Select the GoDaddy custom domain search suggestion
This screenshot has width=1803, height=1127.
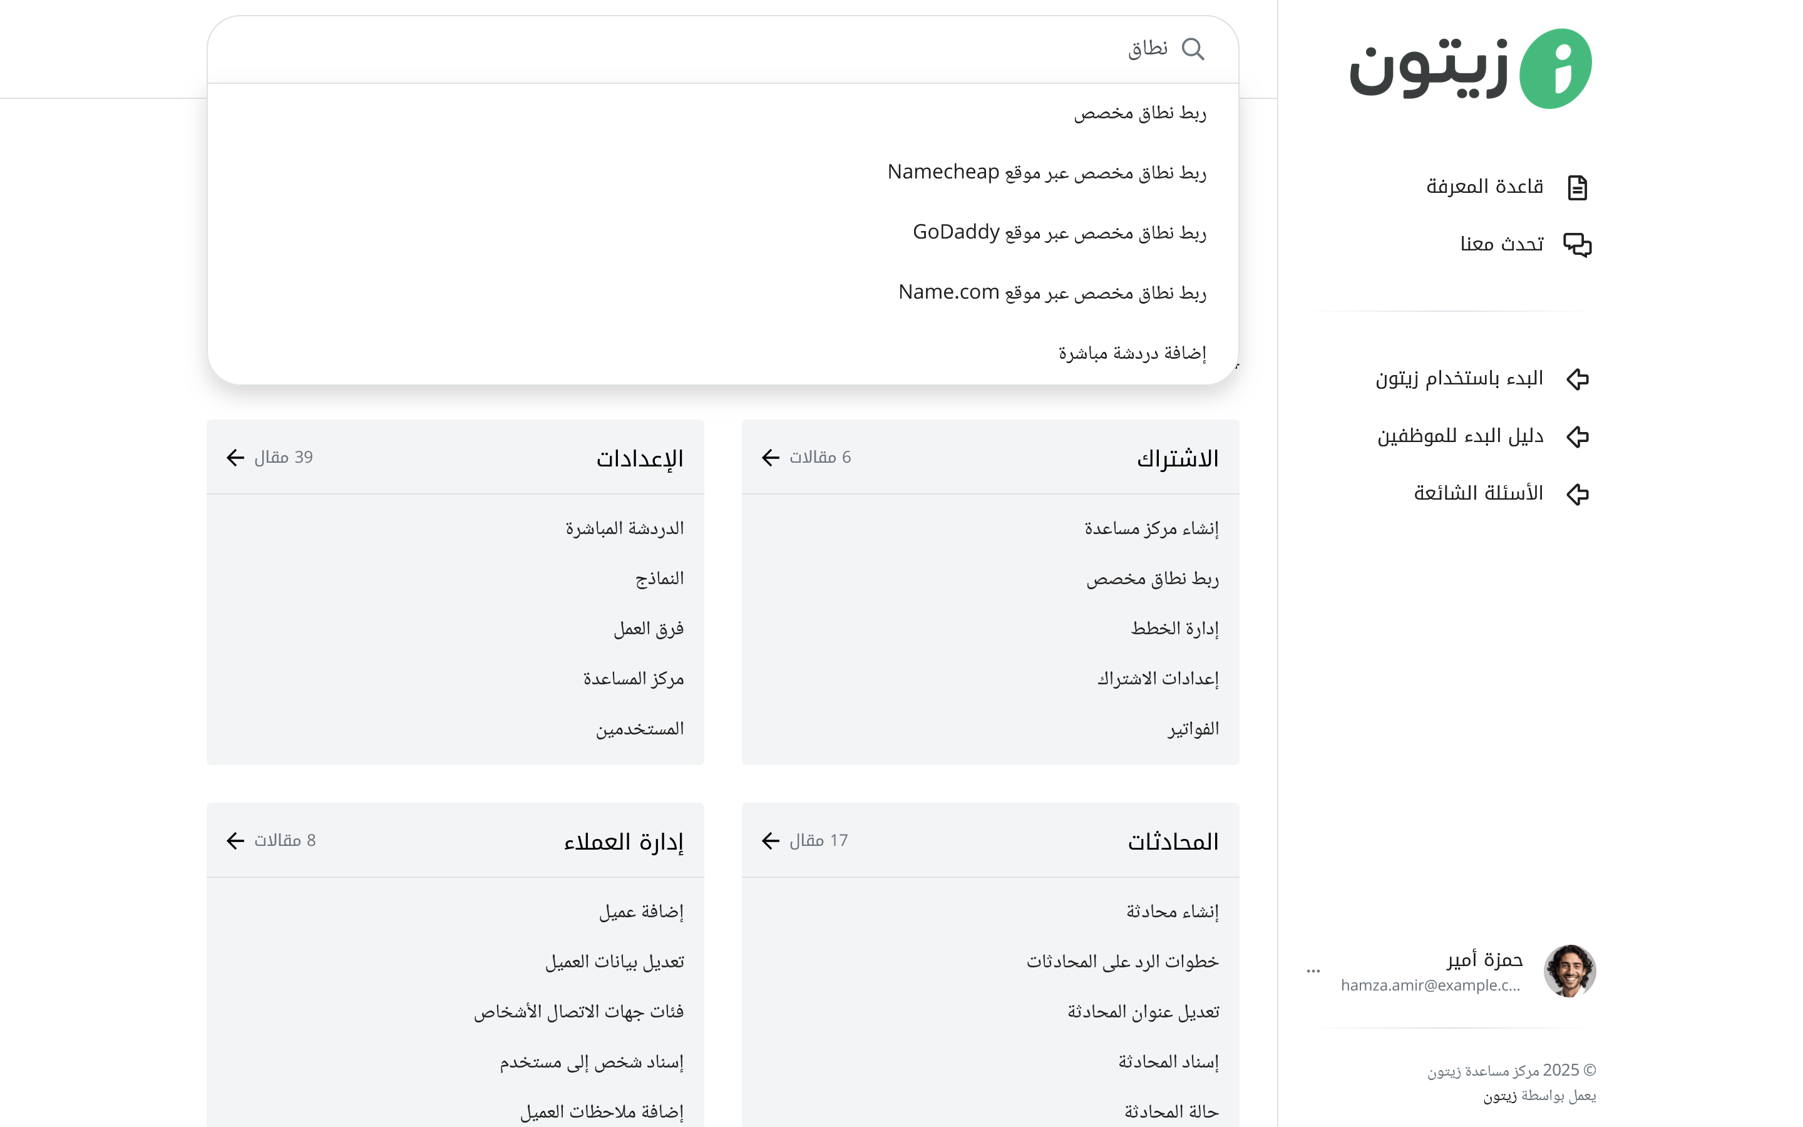click(x=1059, y=232)
